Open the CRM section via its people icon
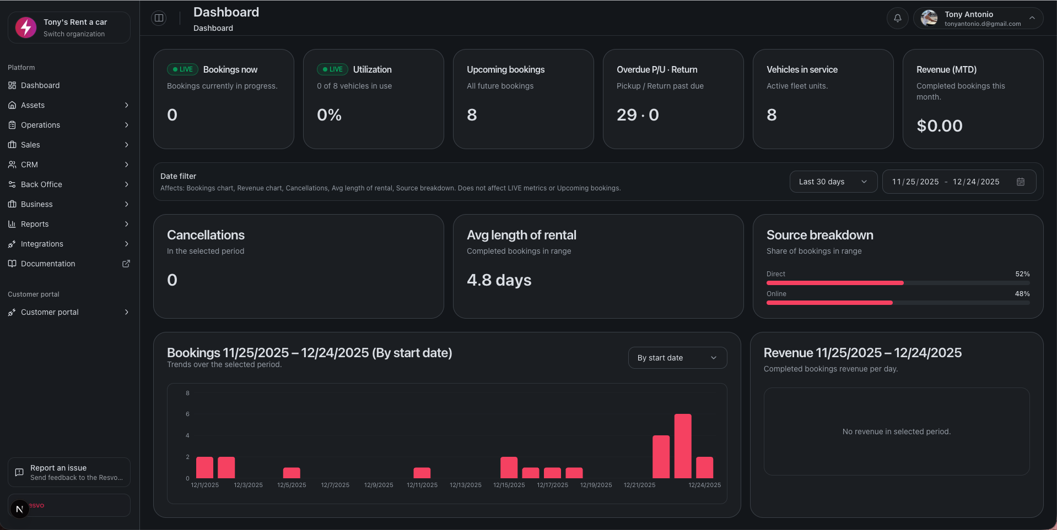The image size is (1057, 530). coord(12,165)
